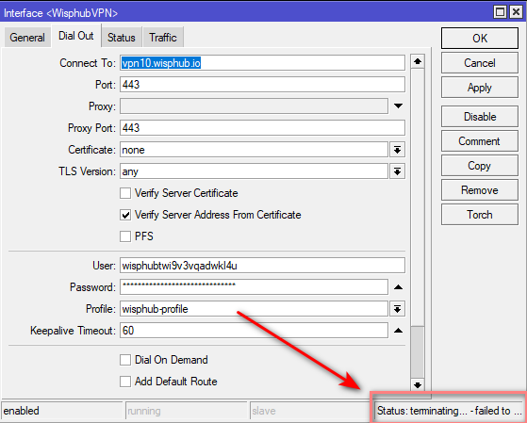Click the scrollbar up arrow
Screen dimensions: 527x423
418,61
